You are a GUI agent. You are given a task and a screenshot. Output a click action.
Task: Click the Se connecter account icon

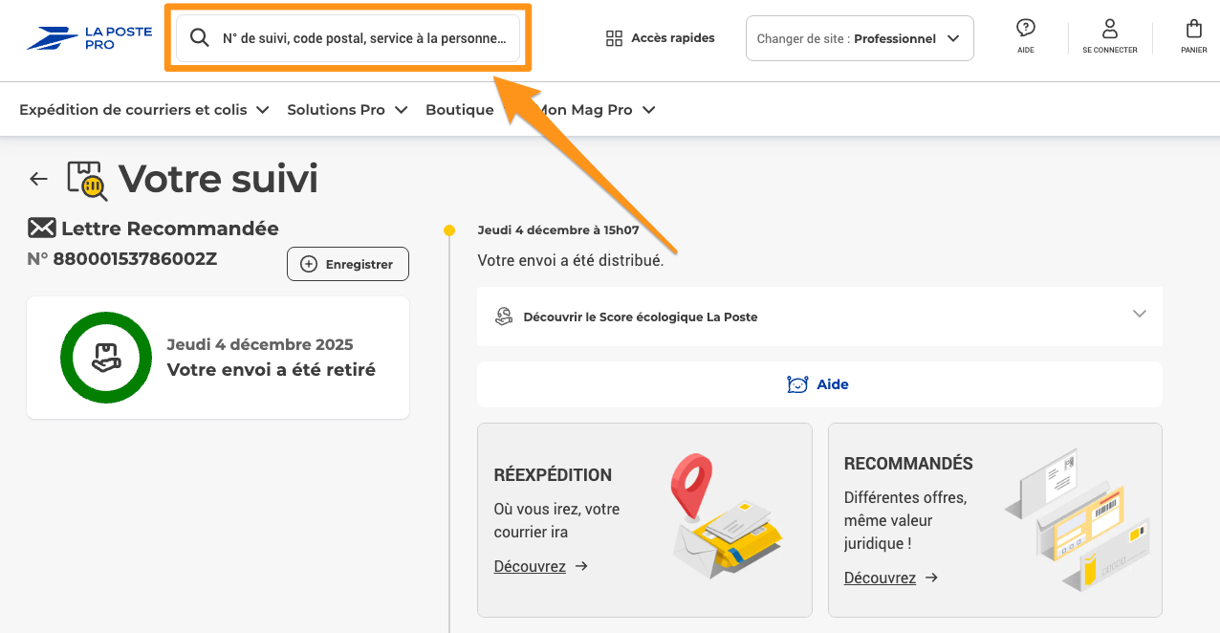click(1110, 35)
